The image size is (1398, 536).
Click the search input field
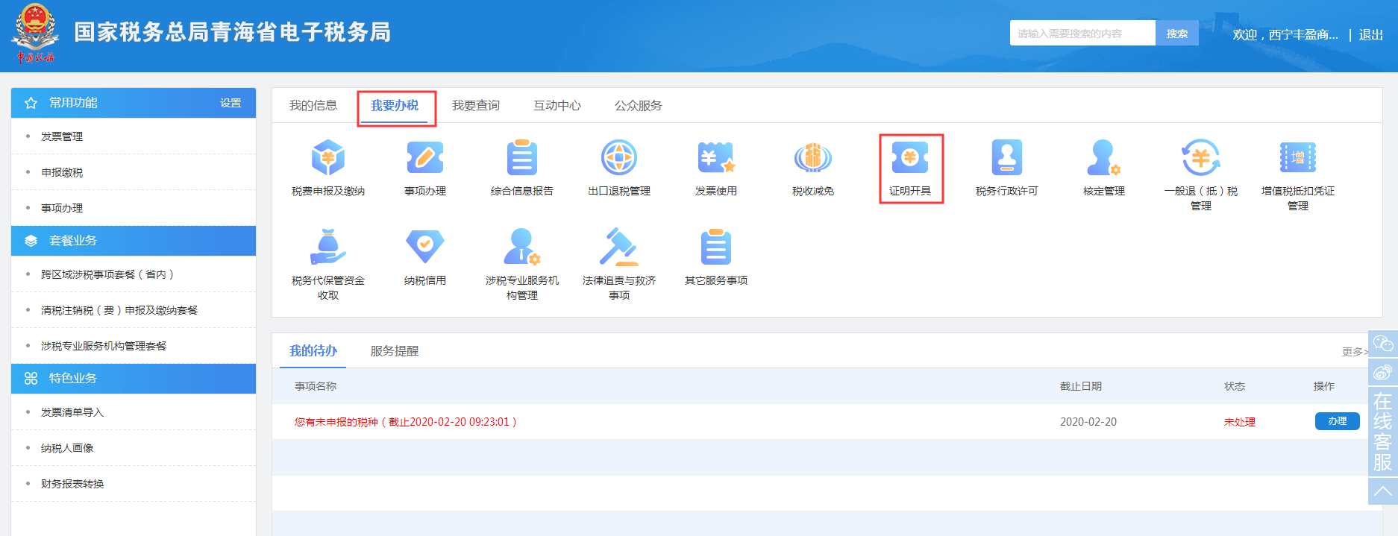[1082, 34]
